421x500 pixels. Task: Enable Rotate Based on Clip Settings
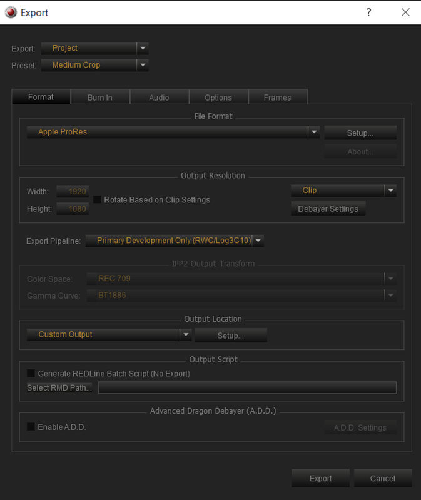click(x=97, y=199)
